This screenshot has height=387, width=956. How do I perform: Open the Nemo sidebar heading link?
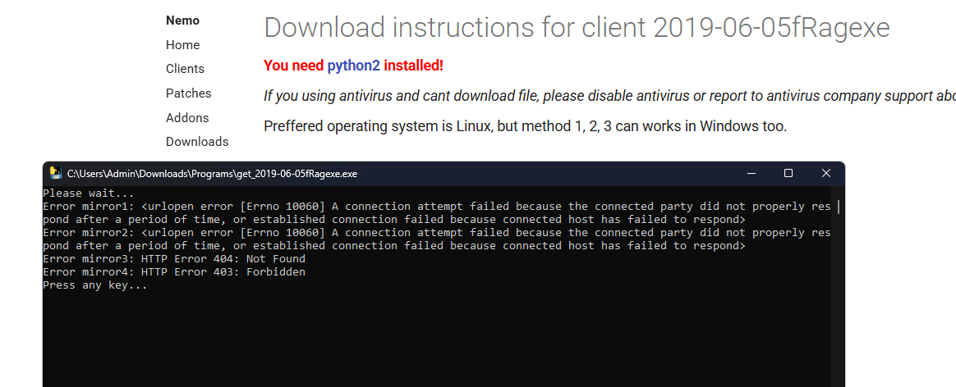pyautogui.click(x=182, y=20)
